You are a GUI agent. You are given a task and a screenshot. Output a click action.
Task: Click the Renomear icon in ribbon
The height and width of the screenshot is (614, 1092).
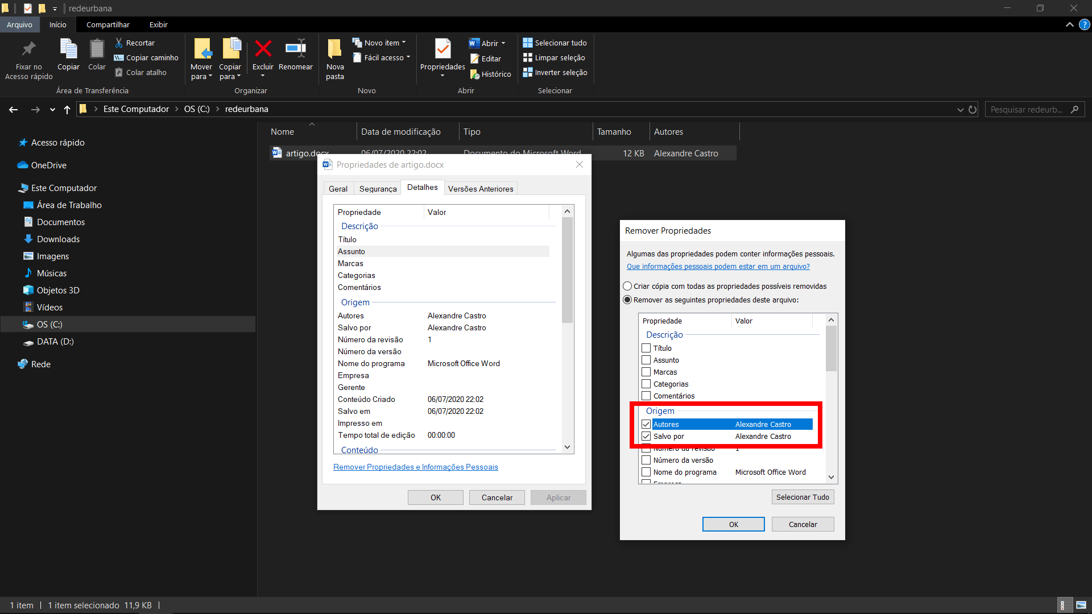(x=295, y=49)
